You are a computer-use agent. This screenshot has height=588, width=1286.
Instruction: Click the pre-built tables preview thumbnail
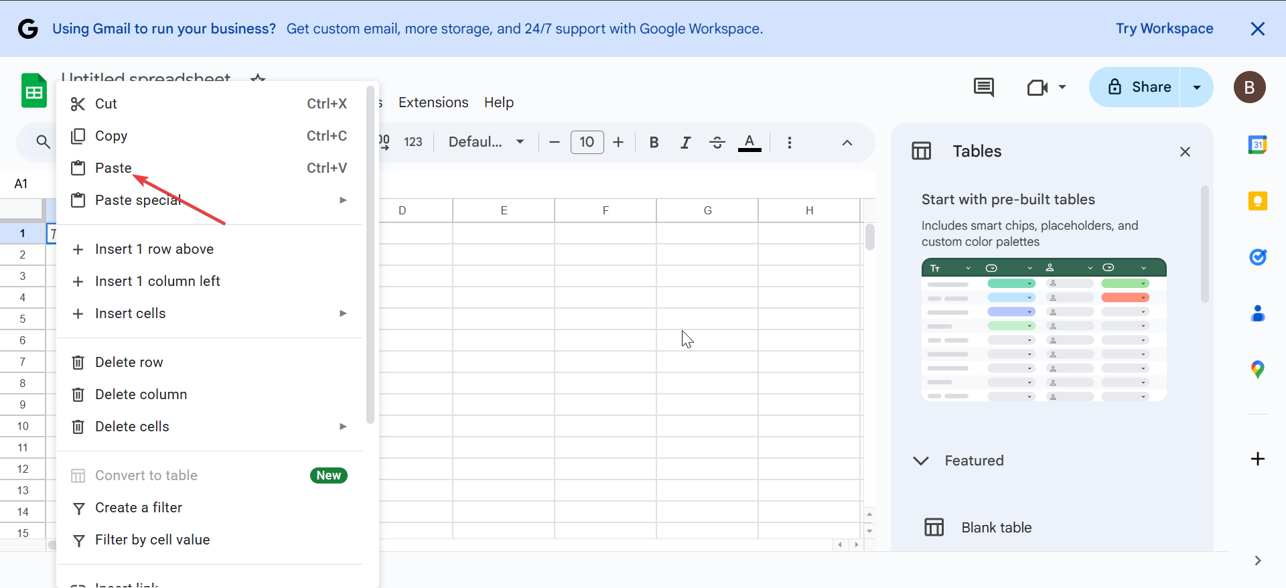pyautogui.click(x=1044, y=329)
